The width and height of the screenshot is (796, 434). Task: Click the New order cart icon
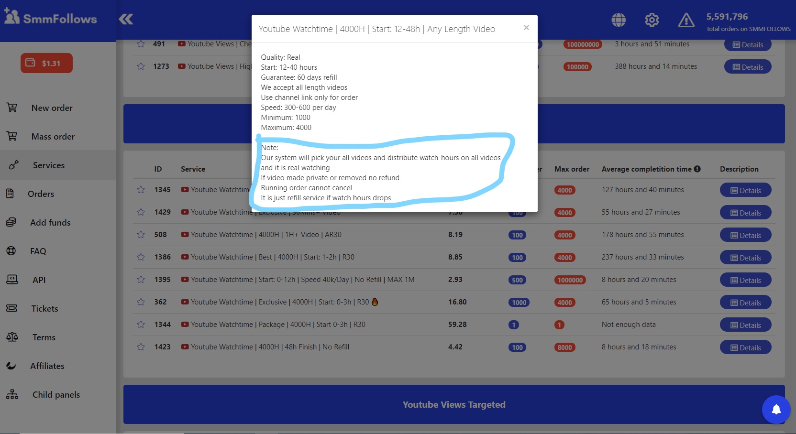[x=12, y=108]
